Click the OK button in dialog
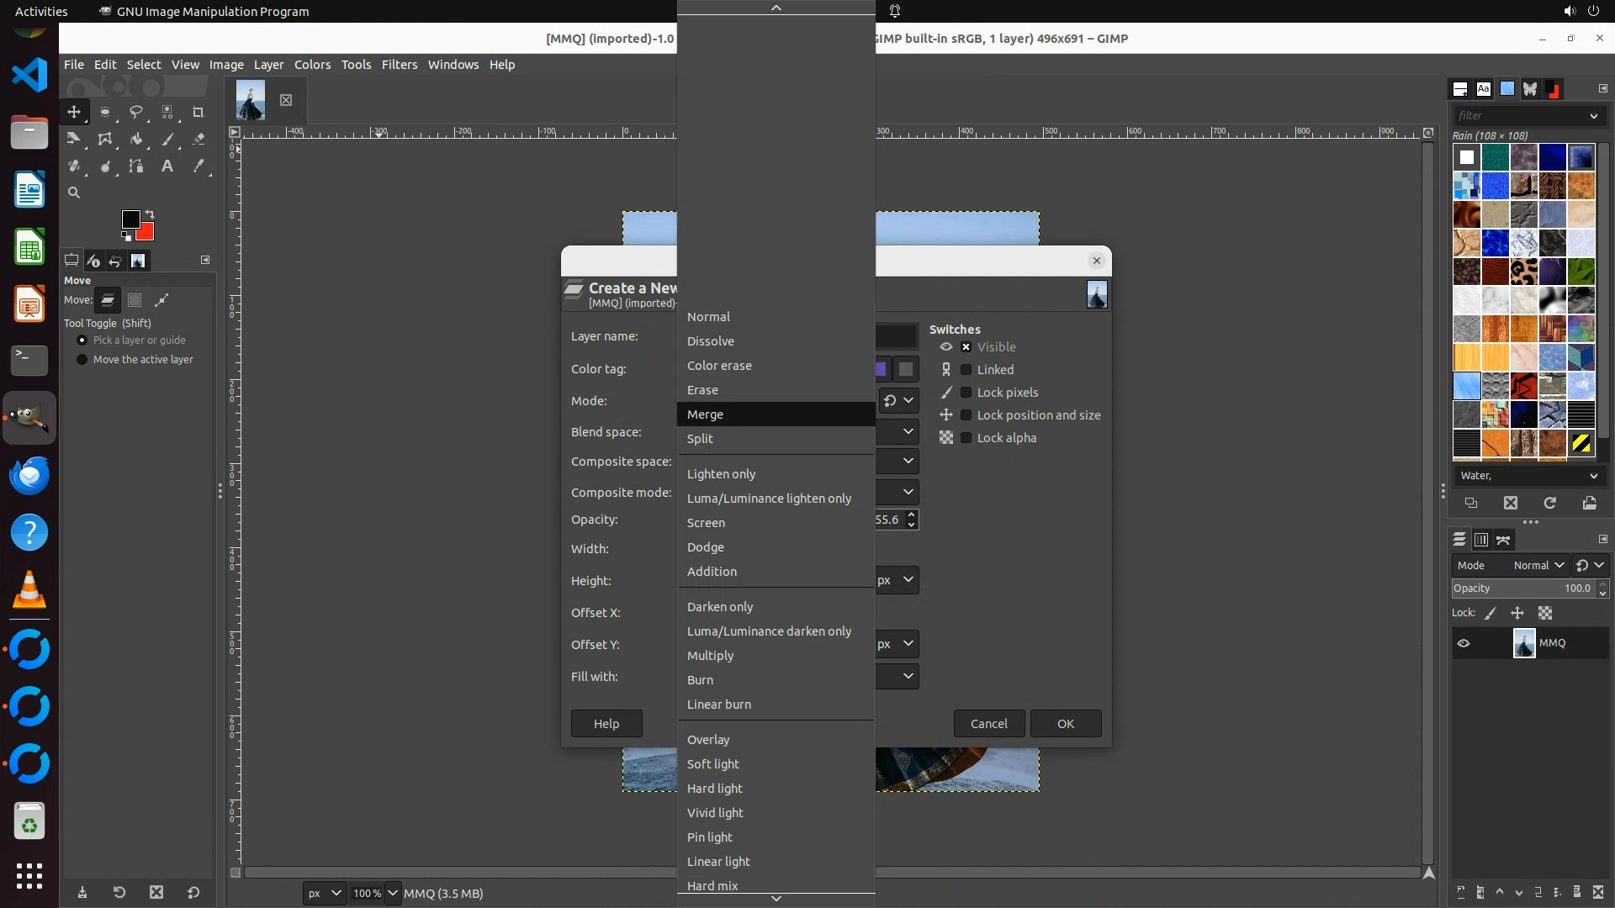Image resolution: width=1615 pixels, height=908 pixels. coord(1065,724)
